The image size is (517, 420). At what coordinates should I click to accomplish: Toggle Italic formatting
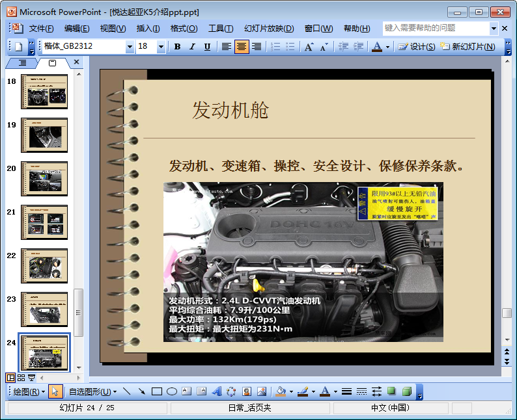(x=192, y=47)
